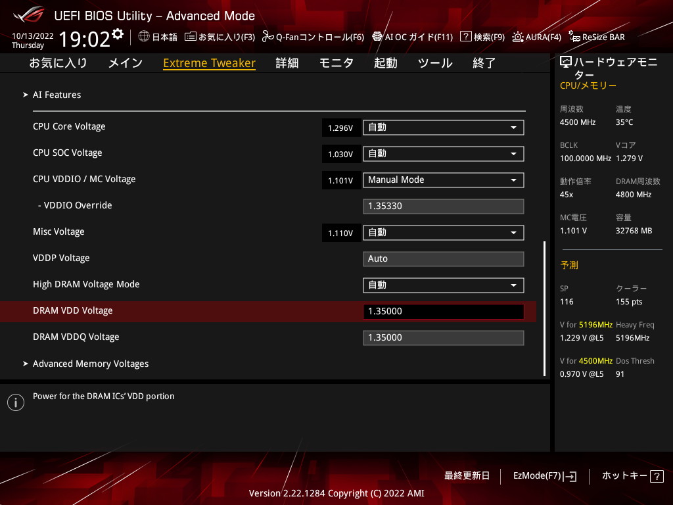673x505 pixels.
Task: Select DRAM VDDQ Voltage row label
Action: [76, 337]
